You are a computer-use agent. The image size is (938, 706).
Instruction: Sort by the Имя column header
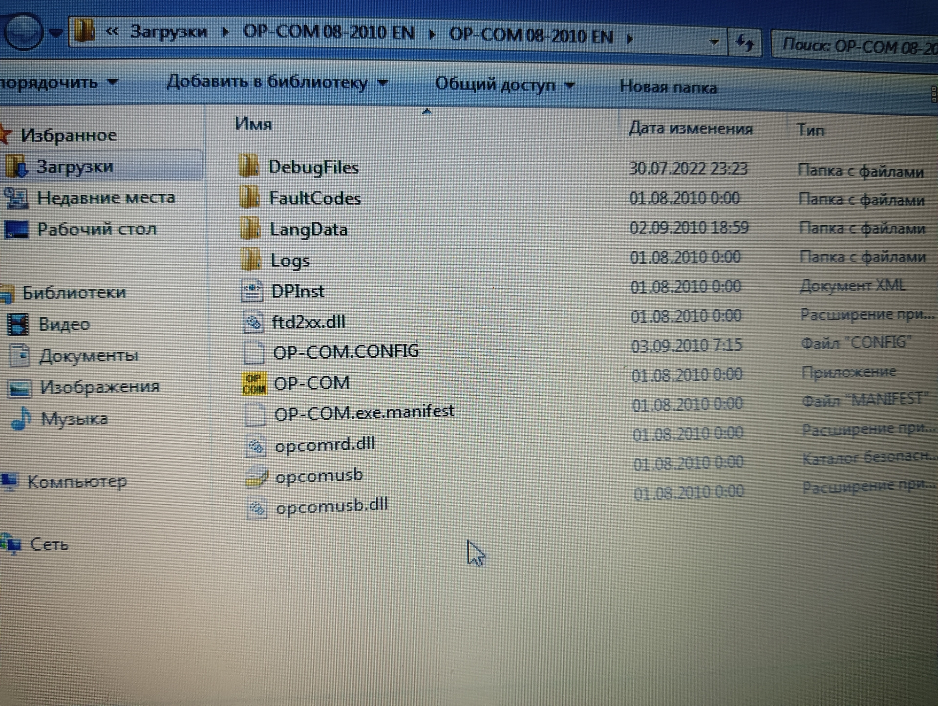point(253,124)
